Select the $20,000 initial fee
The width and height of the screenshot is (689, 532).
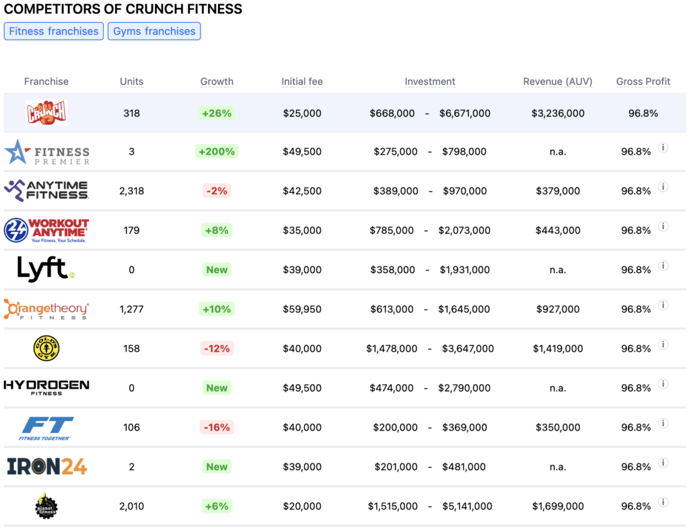(x=302, y=506)
